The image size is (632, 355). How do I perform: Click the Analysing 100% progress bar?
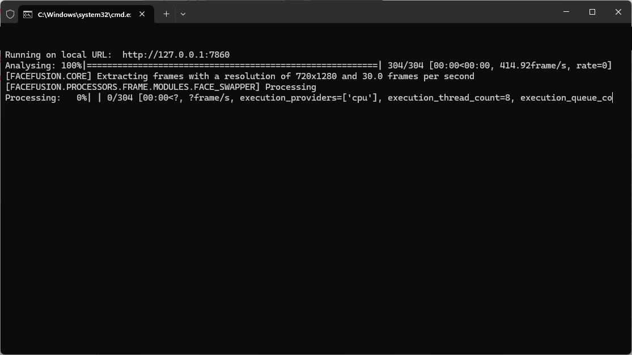pyautogui.click(x=232, y=66)
